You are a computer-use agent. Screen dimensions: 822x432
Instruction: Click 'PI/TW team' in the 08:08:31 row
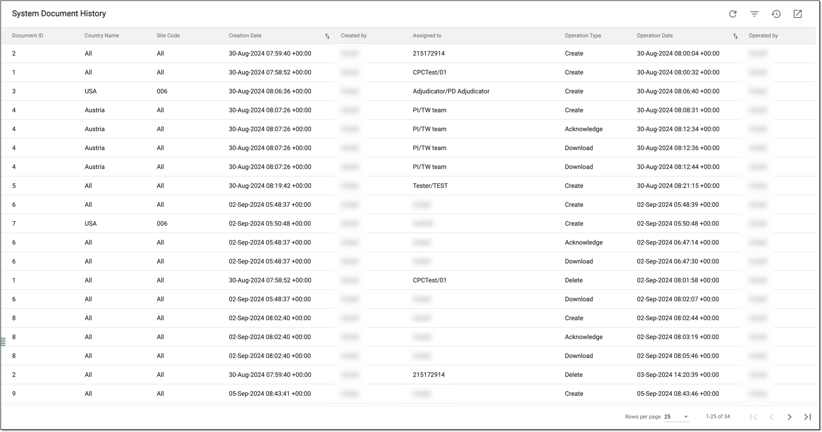[x=429, y=110]
